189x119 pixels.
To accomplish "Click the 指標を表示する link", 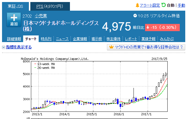I will point(19,47).
